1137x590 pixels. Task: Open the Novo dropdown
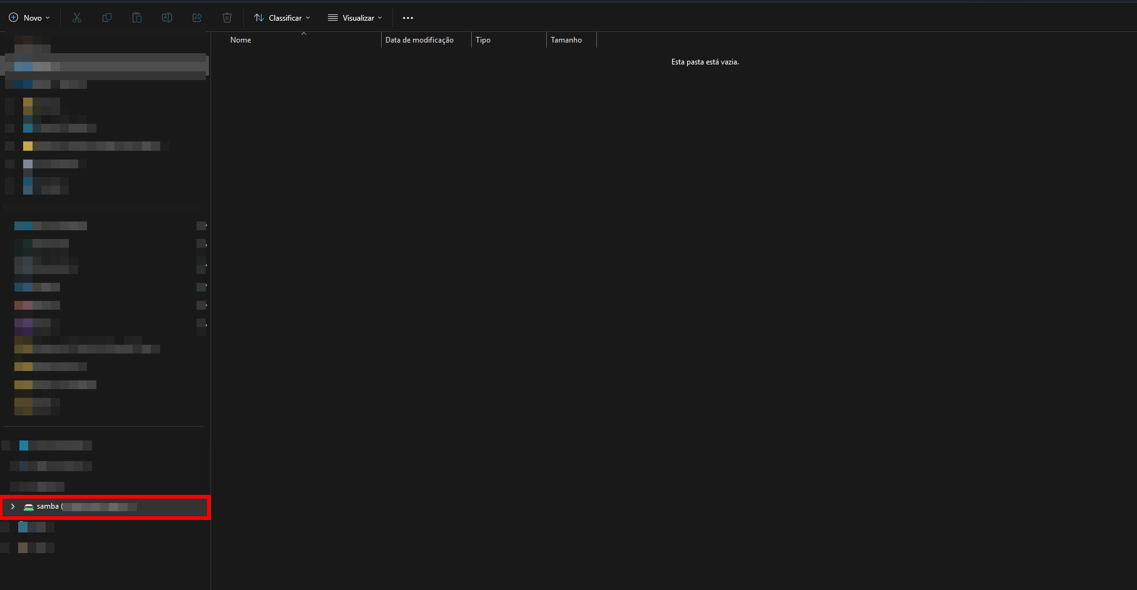point(29,18)
